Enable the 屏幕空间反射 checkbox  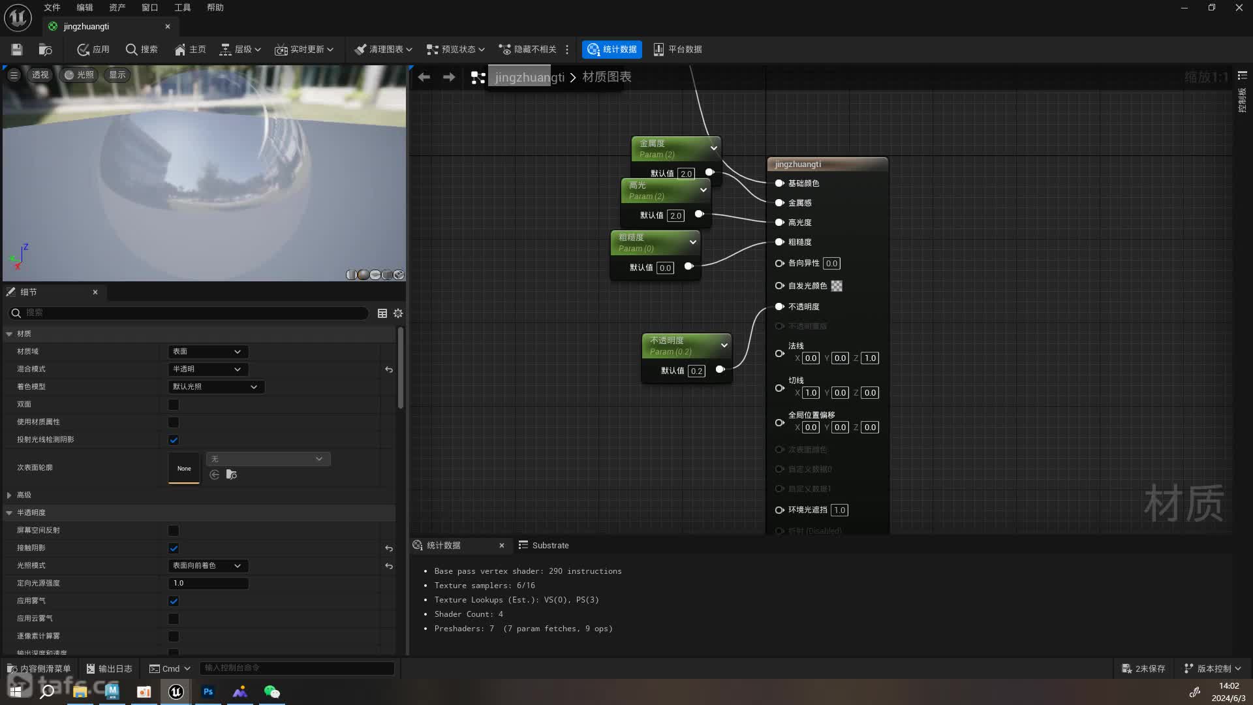(x=174, y=531)
